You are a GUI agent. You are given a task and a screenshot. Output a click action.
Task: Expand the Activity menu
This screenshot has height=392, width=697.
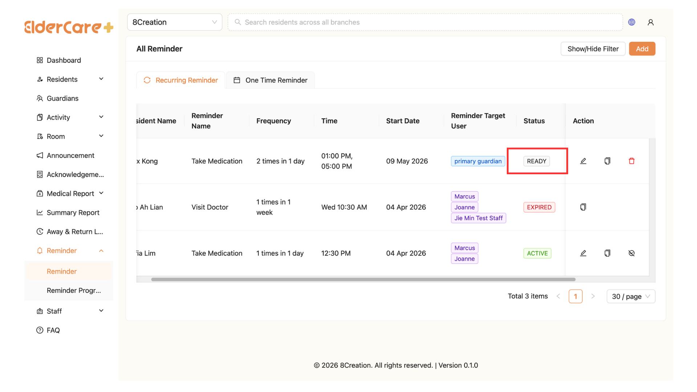coord(101,117)
